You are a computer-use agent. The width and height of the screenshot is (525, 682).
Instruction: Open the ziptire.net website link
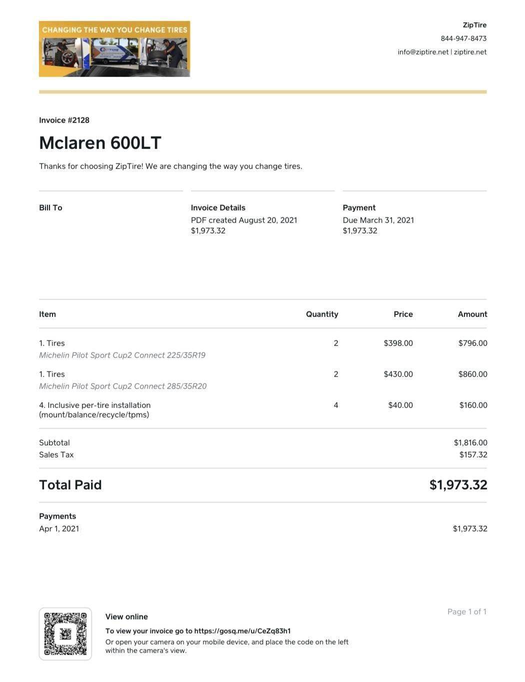(x=470, y=52)
